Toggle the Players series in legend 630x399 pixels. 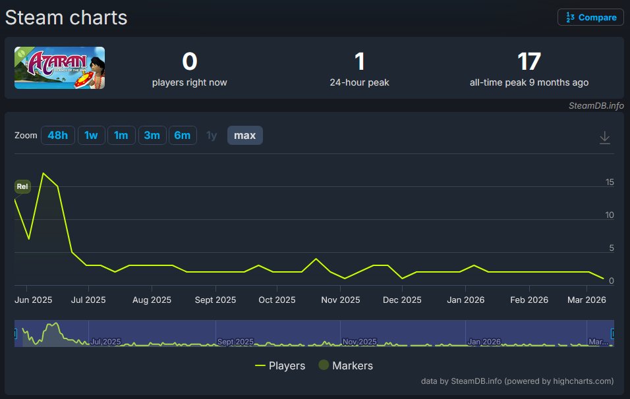(x=280, y=365)
